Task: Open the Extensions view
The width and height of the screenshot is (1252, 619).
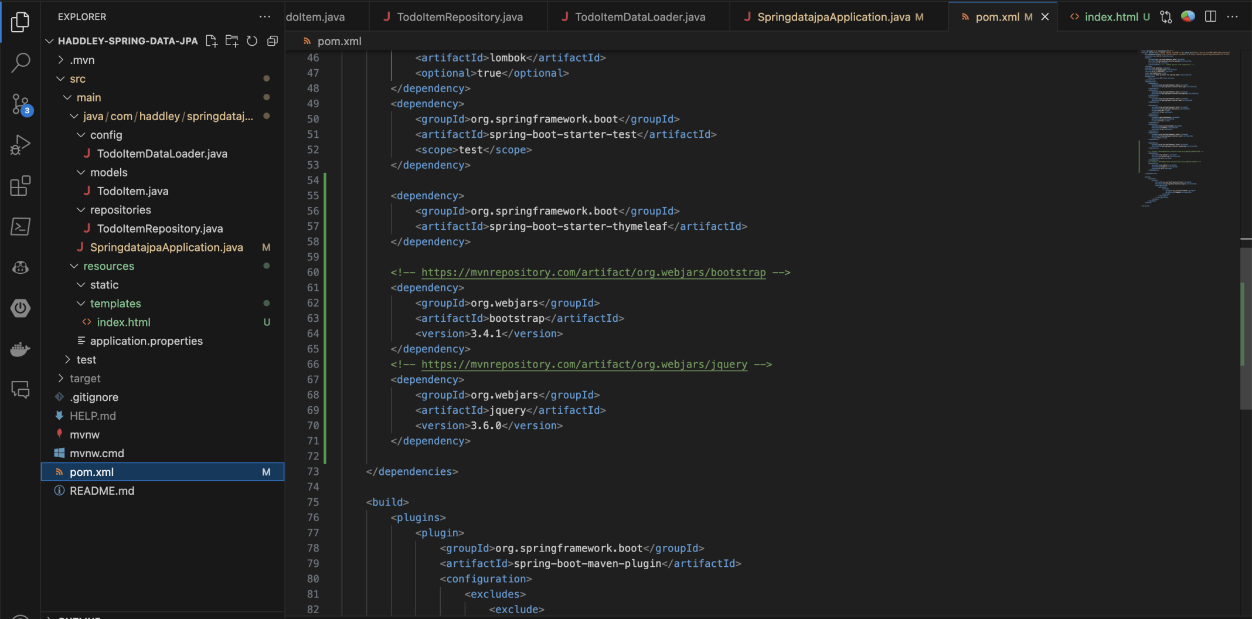Action: 21,186
